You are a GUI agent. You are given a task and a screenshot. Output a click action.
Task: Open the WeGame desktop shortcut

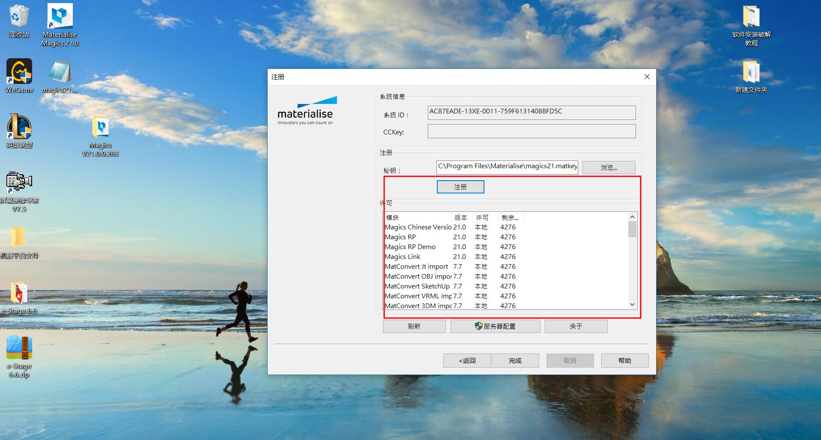(x=19, y=76)
